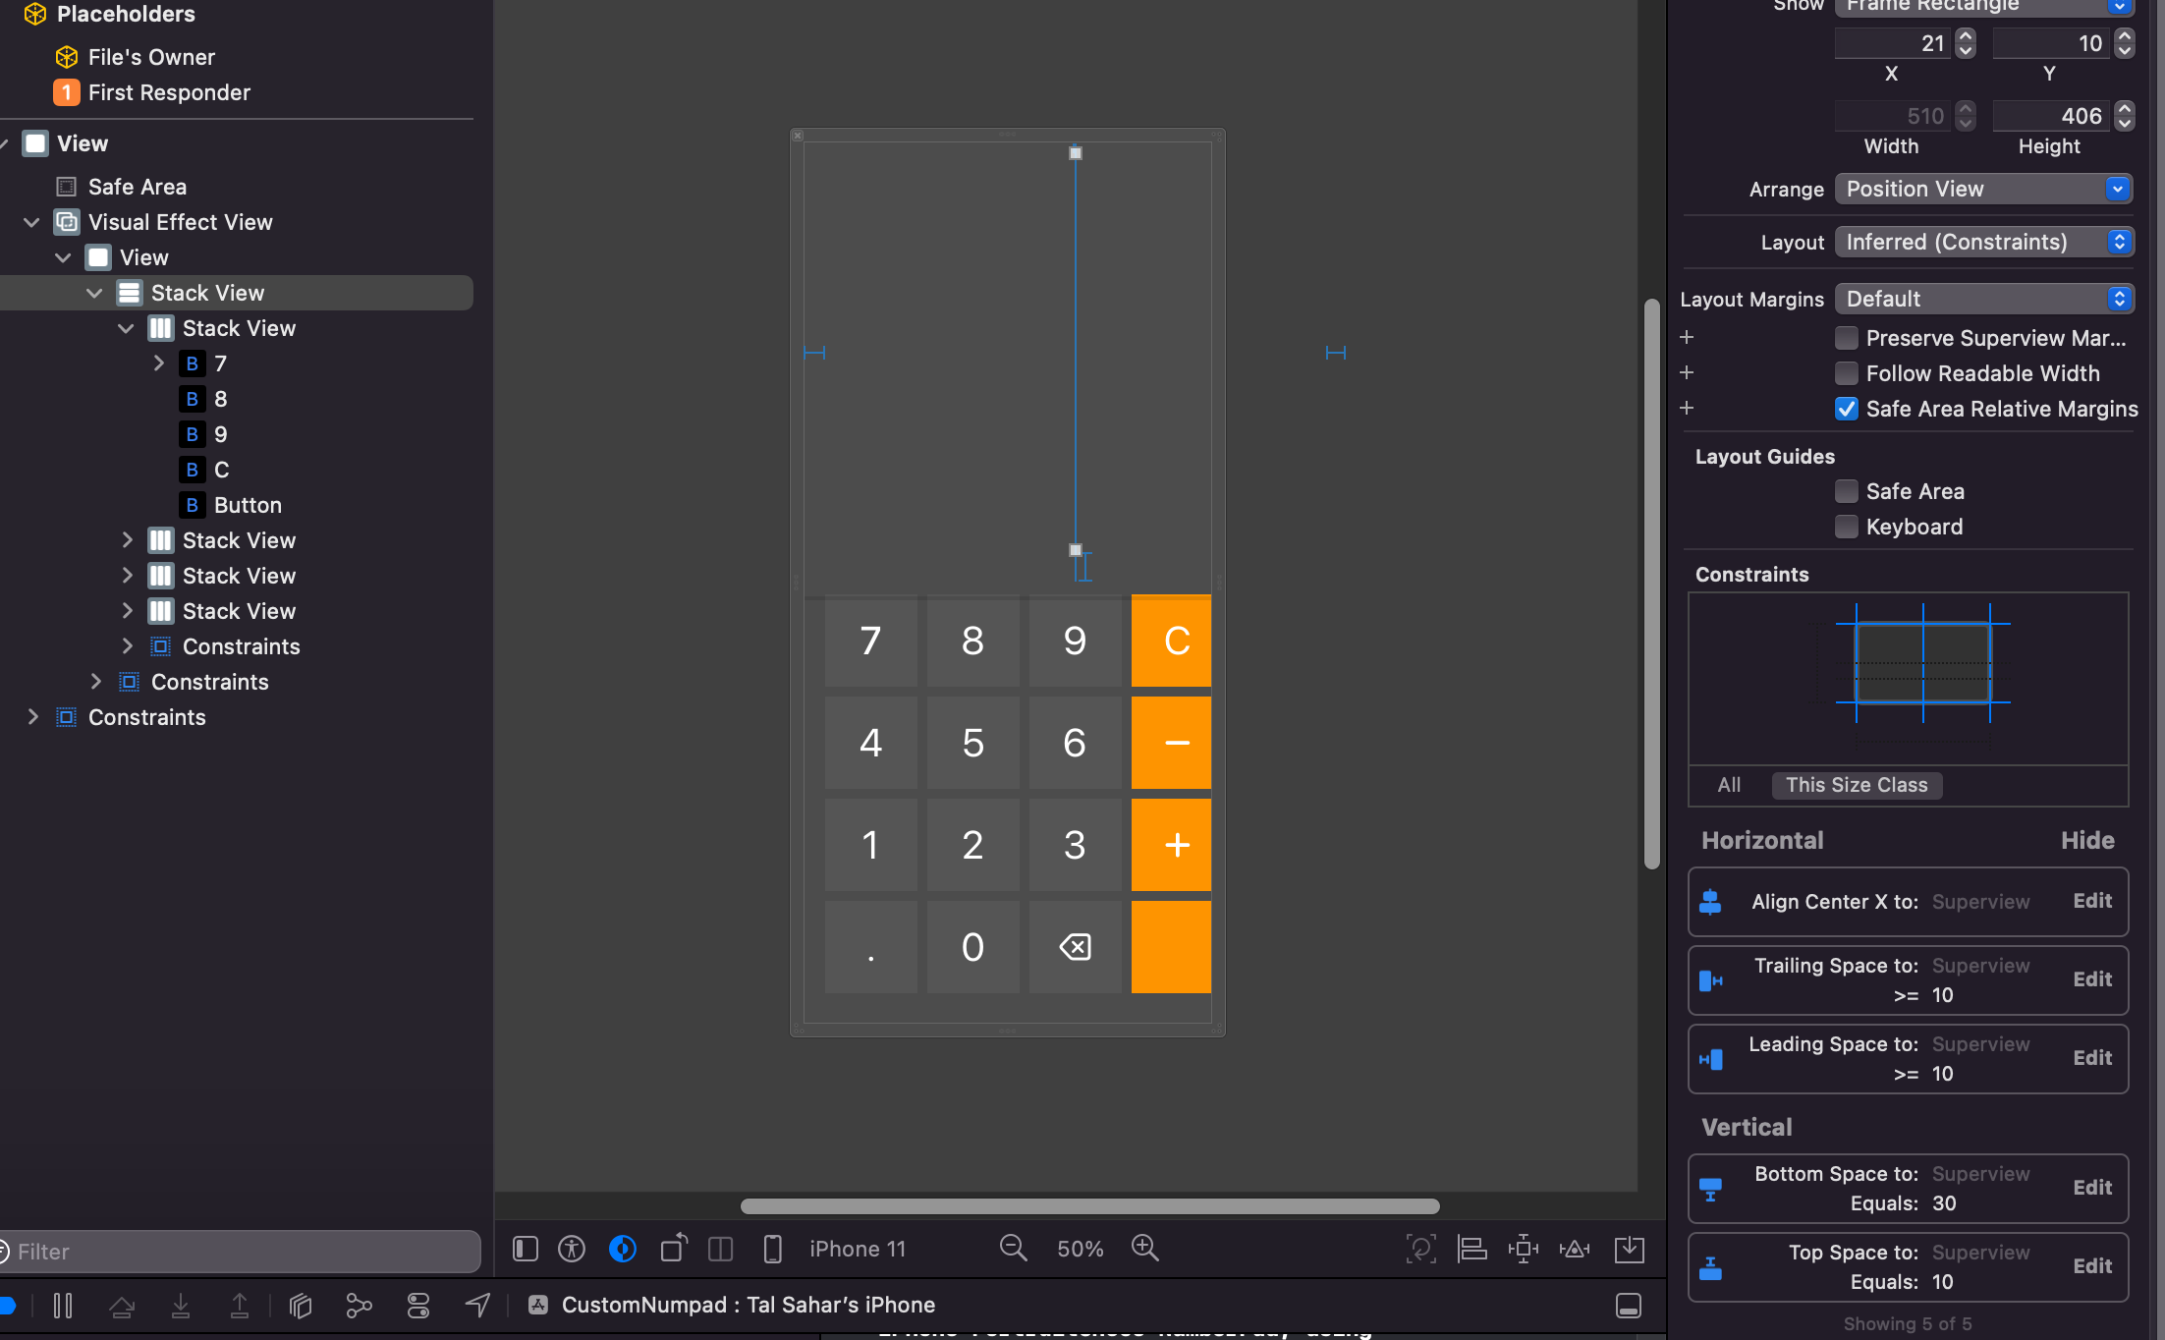The height and width of the screenshot is (1340, 2165).
Task: Hide the Horizontal constraints section
Action: [x=2087, y=840]
